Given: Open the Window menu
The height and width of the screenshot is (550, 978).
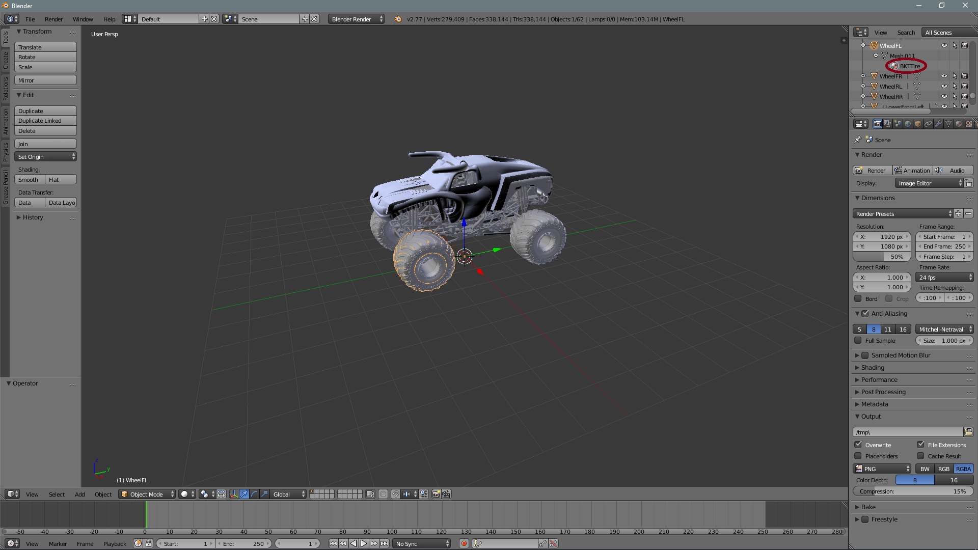Looking at the screenshot, I should 83,19.
